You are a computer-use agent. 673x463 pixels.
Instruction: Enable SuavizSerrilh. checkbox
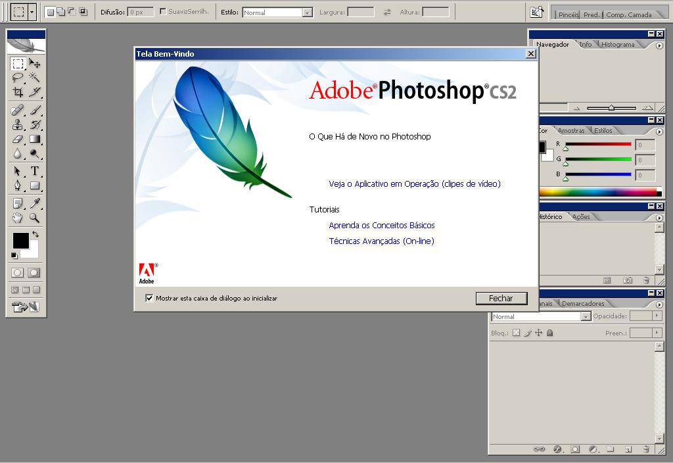point(163,12)
